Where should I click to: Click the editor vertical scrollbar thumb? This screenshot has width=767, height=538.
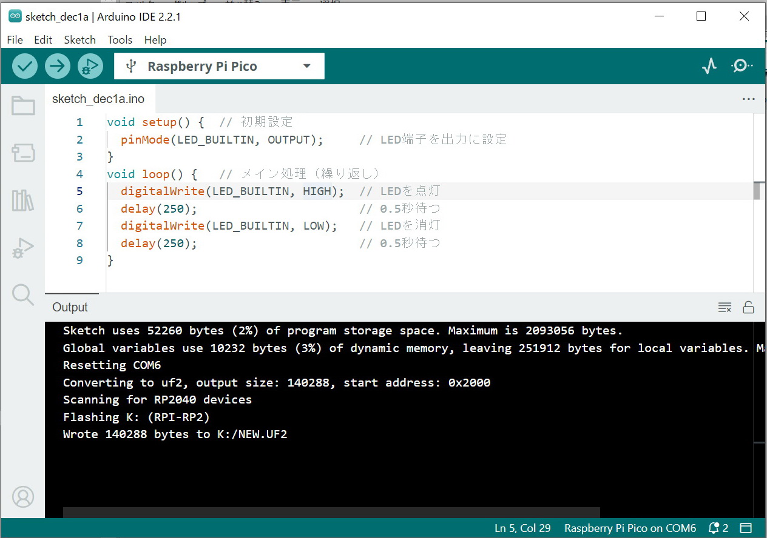(757, 191)
